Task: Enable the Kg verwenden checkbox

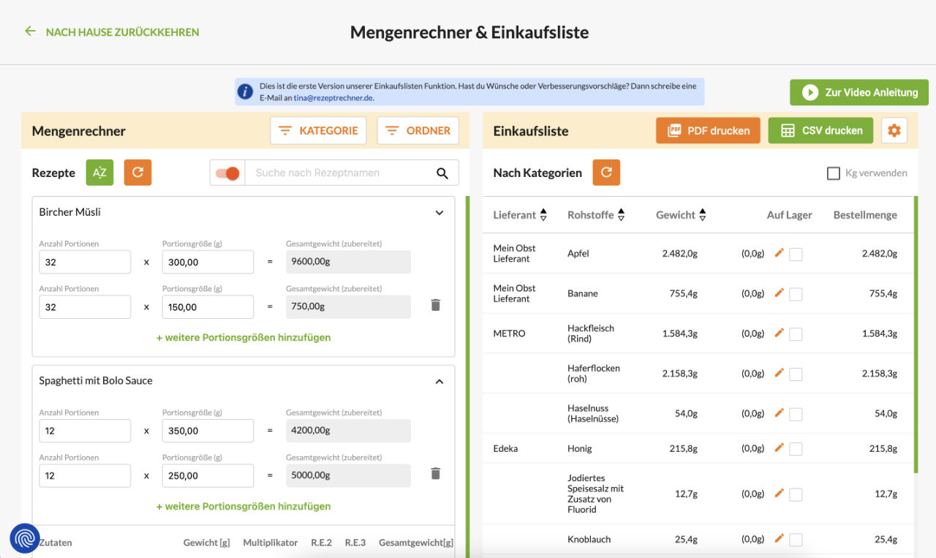Action: (x=833, y=173)
